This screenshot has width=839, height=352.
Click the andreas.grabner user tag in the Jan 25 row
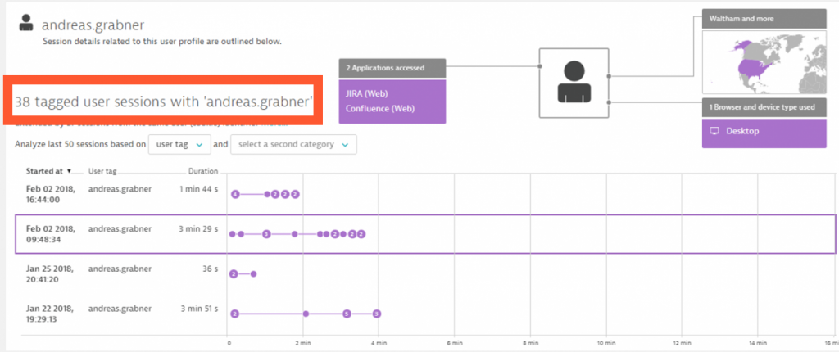coord(120,269)
